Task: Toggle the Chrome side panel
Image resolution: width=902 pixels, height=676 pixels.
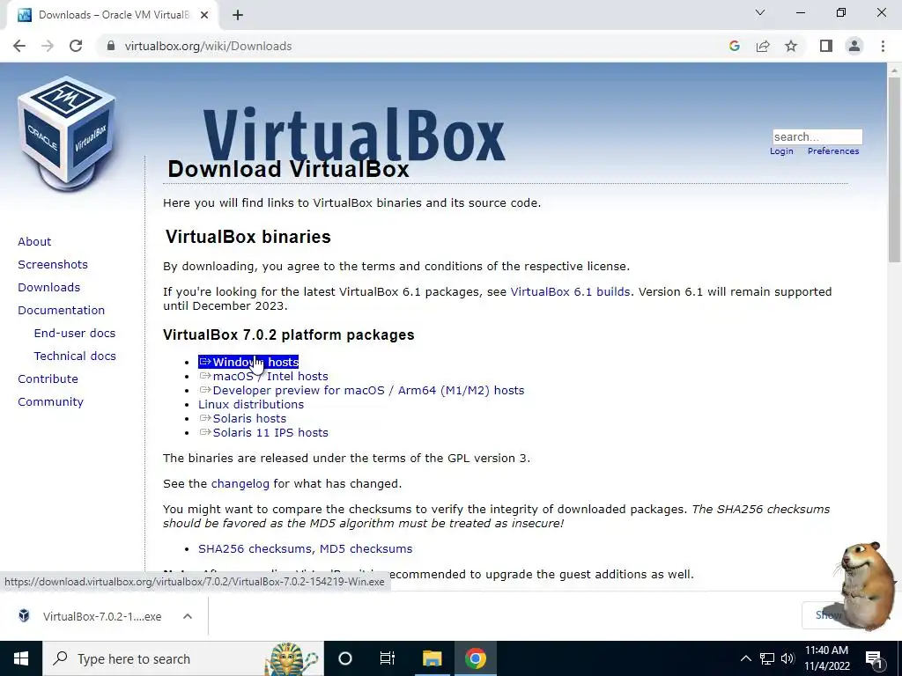Action: pyautogui.click(x=826, y=46)
